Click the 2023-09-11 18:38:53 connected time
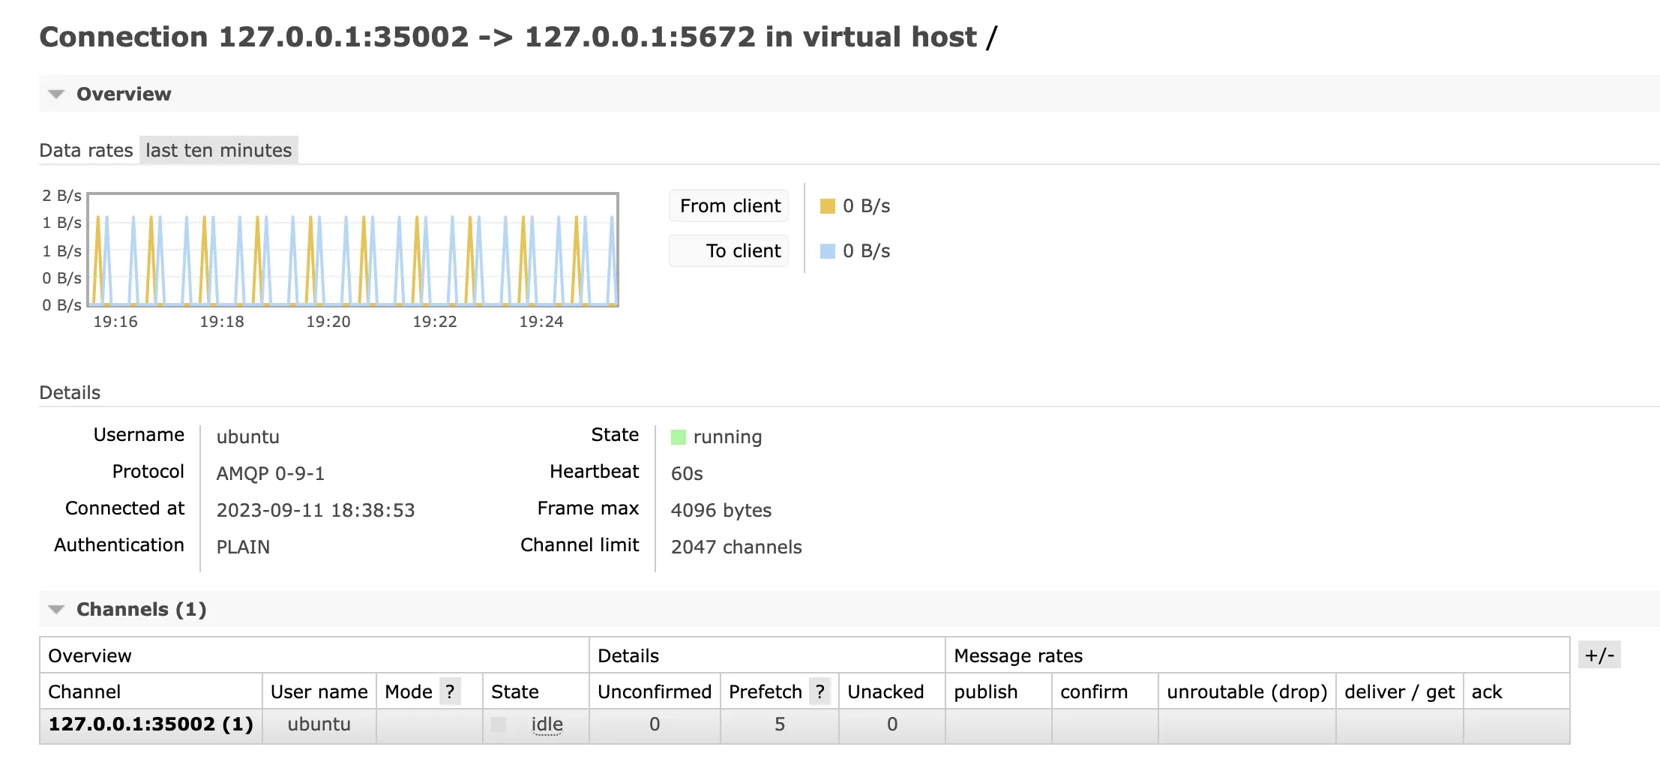 [x=315, y=511]
